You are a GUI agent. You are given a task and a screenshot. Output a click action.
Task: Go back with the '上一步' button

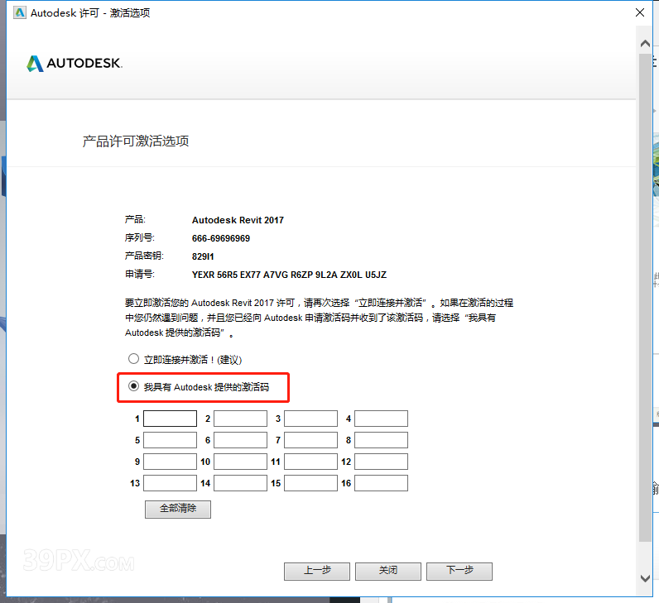[x=317, y=571]
